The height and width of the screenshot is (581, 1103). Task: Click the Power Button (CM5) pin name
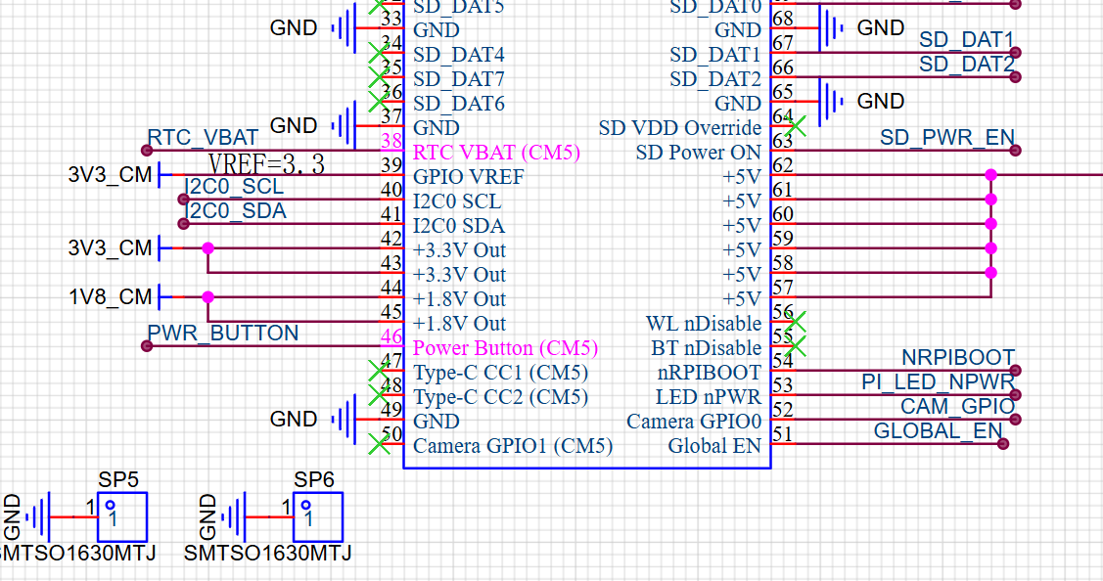[x=506, y=348]
